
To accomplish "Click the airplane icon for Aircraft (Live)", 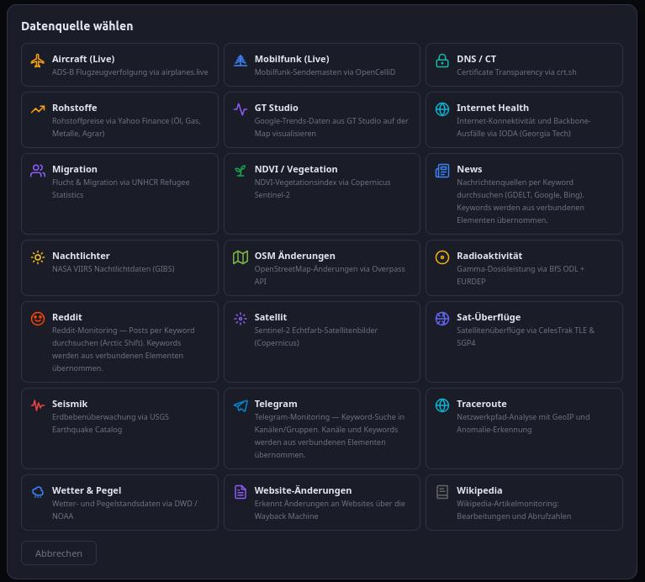I will (38, 61).
